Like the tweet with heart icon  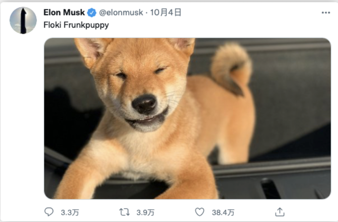pyautogui.click(x=199, y=212)
